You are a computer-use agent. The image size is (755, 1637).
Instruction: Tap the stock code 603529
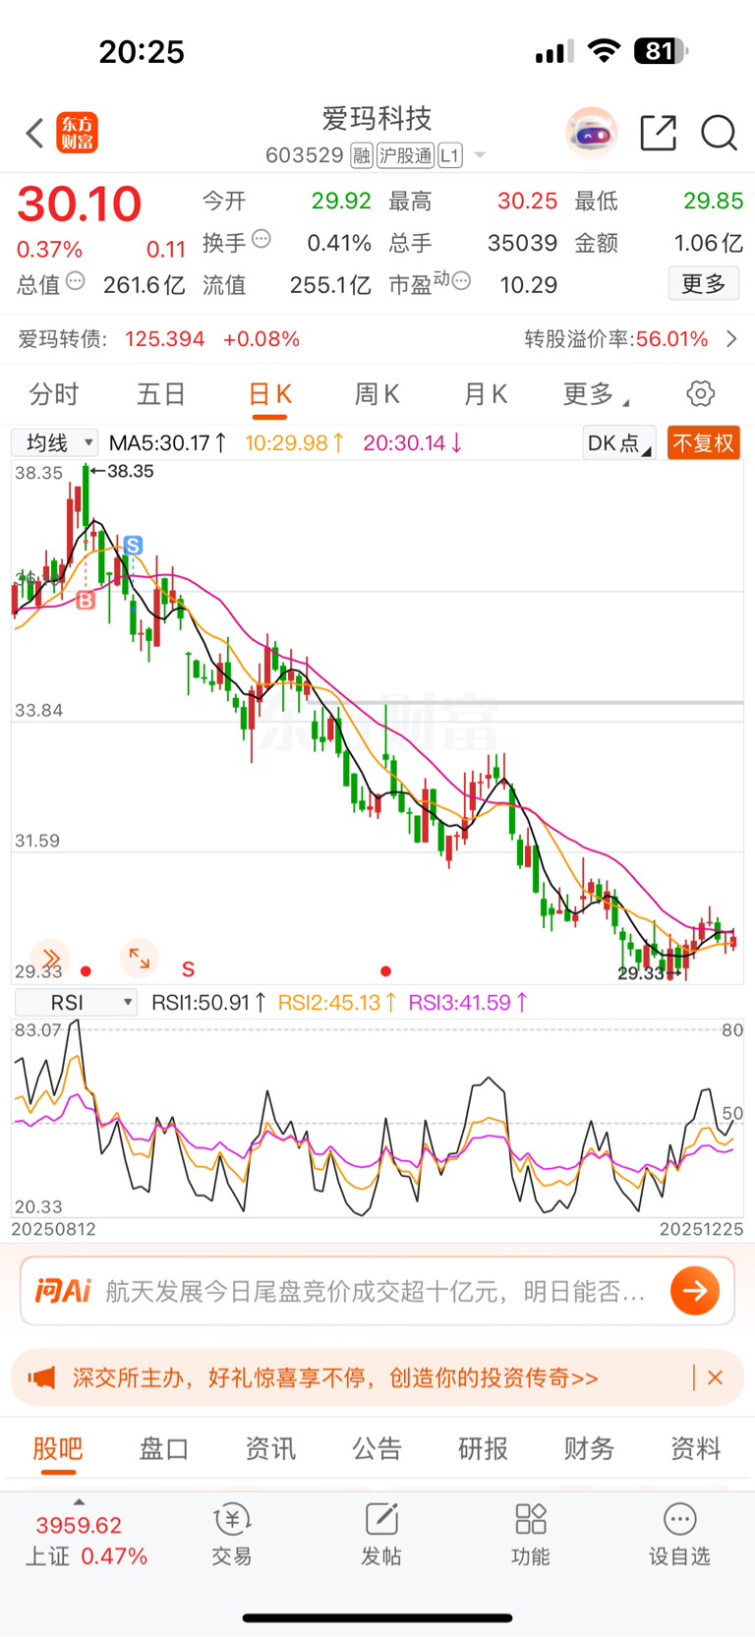point(305,155)
